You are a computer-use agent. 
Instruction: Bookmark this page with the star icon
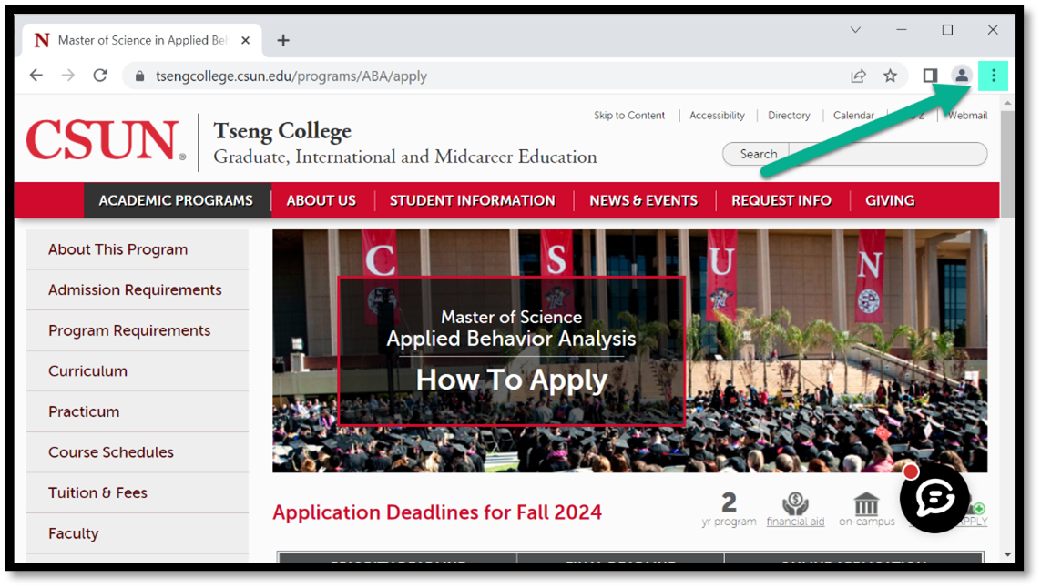pyautogui.click(x=890, y=76)
